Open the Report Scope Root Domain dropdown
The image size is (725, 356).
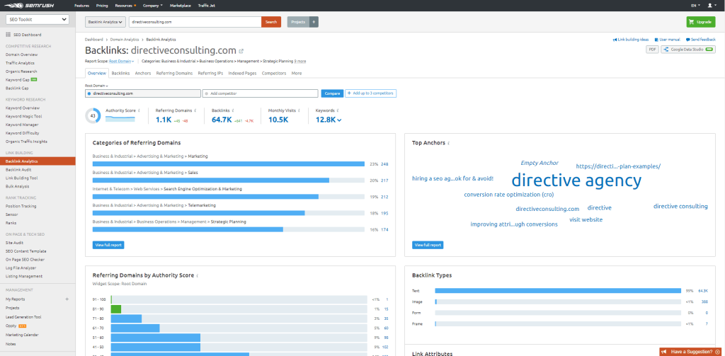pos(122,61)
